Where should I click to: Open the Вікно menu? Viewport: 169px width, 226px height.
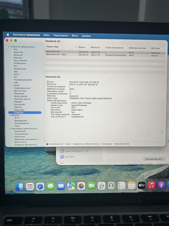(x=75, y=36)
